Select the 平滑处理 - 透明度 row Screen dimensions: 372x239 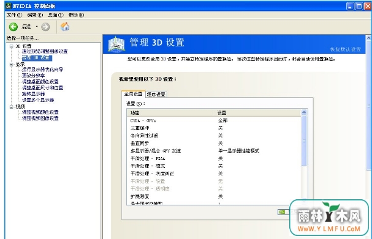214,189
